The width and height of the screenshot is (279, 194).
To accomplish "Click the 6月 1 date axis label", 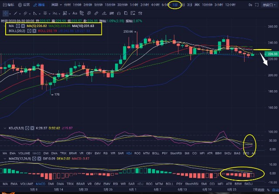I will coord(133,189).
